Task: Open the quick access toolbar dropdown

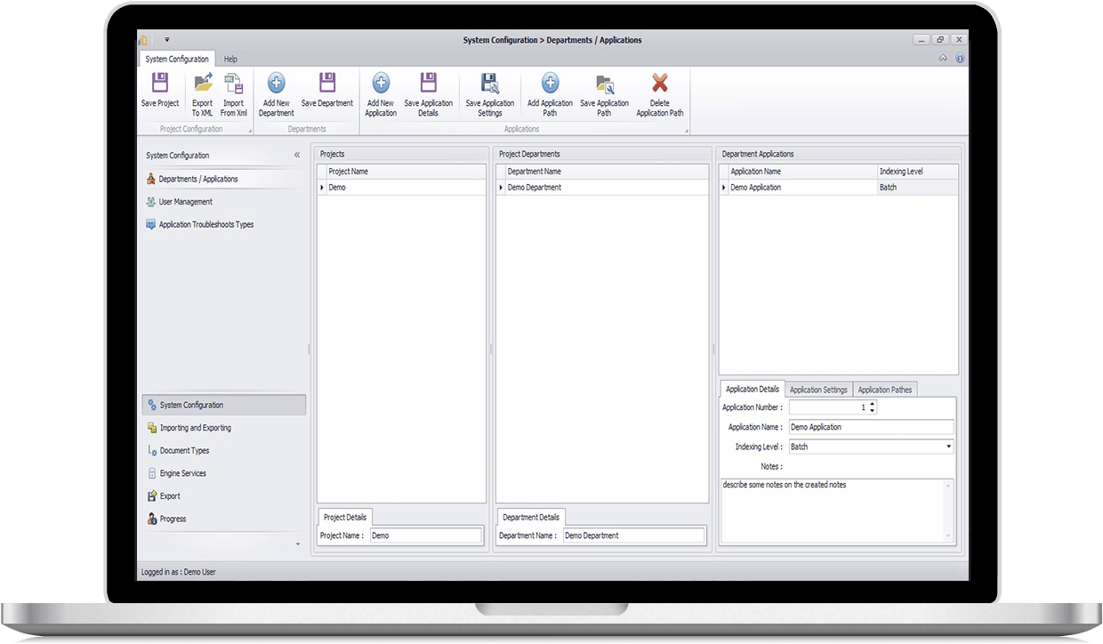Action: coord(166,40)
